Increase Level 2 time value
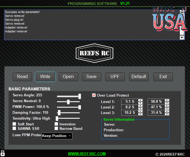Viewport: 190px width, 157px height. 140,106
